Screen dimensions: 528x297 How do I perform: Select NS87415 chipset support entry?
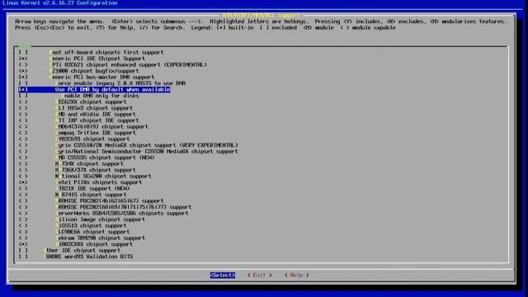pyautogui.click(x=73, y=195)
